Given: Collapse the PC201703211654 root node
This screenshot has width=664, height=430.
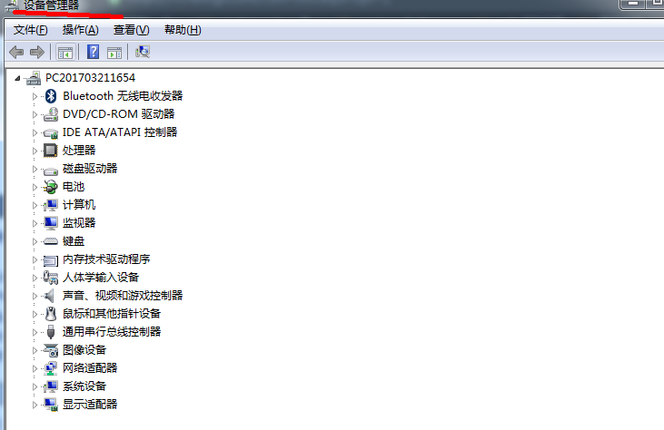Looking at the screenshot, I should [17, 78].
